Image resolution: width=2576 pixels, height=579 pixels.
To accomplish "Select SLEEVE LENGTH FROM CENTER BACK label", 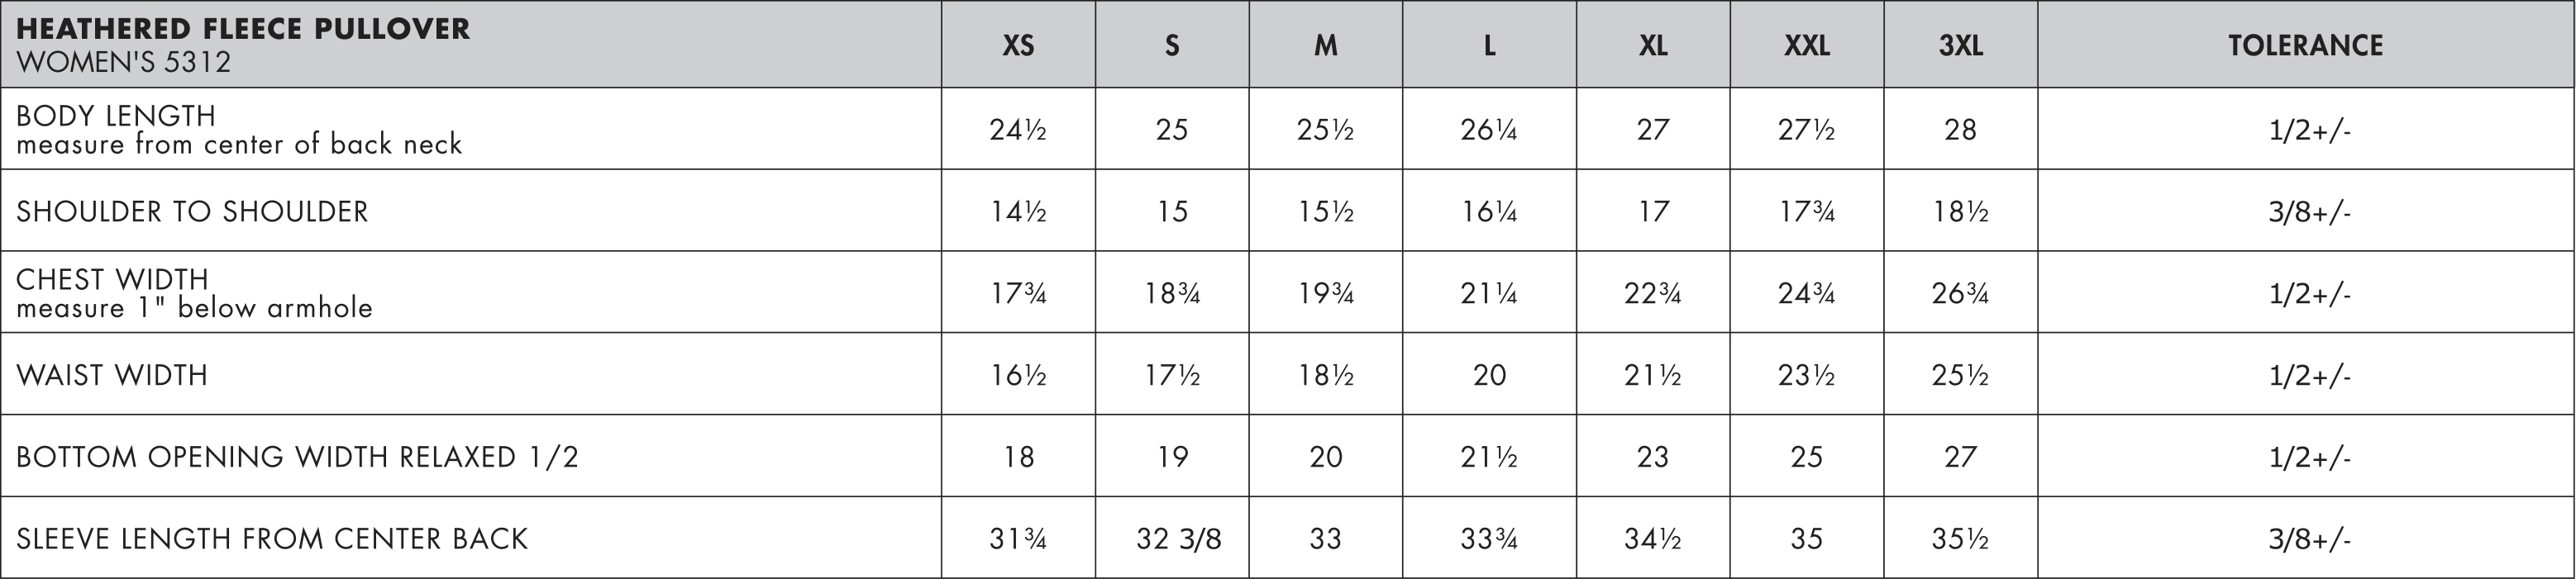I will point(272,539).
